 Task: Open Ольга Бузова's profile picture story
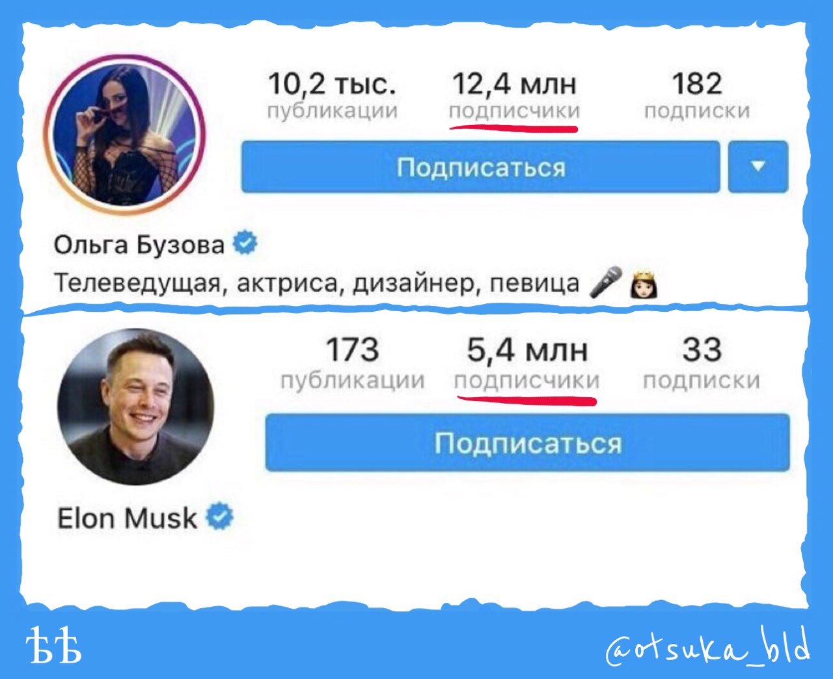124,135
